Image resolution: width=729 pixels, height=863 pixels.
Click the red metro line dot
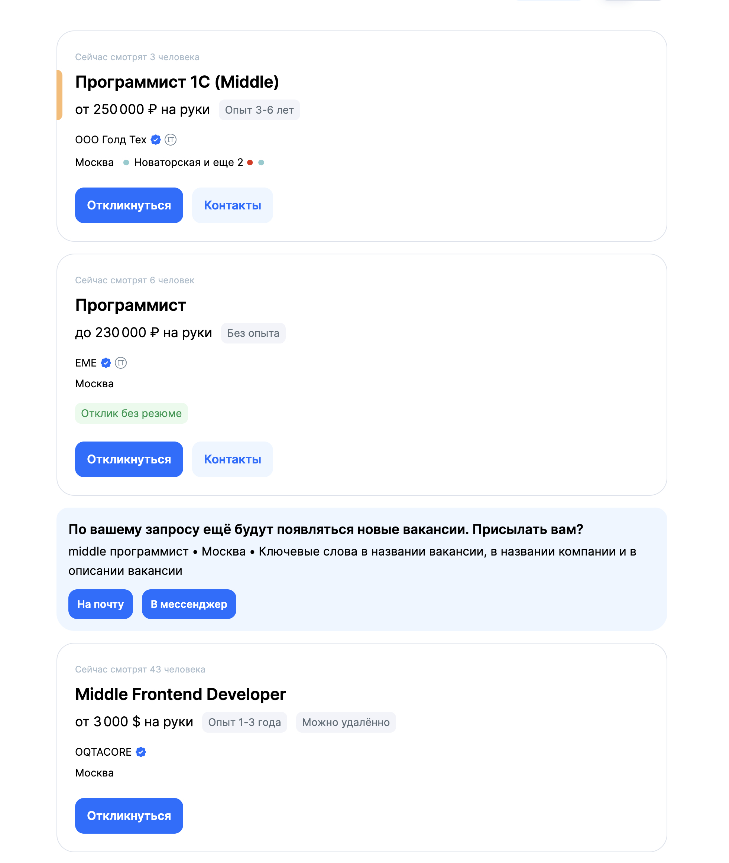[x=250, y=163]
